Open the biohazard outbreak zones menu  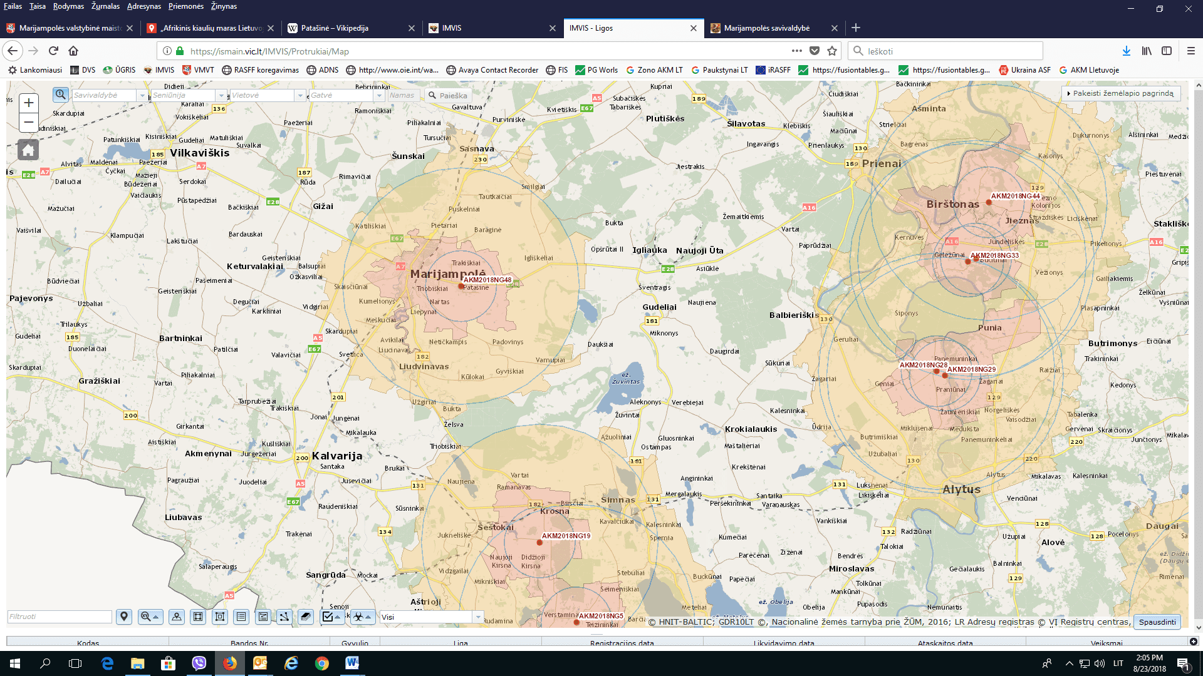363,617
